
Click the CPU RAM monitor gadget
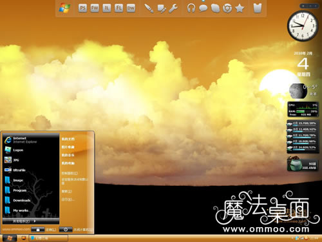(303, 110)
